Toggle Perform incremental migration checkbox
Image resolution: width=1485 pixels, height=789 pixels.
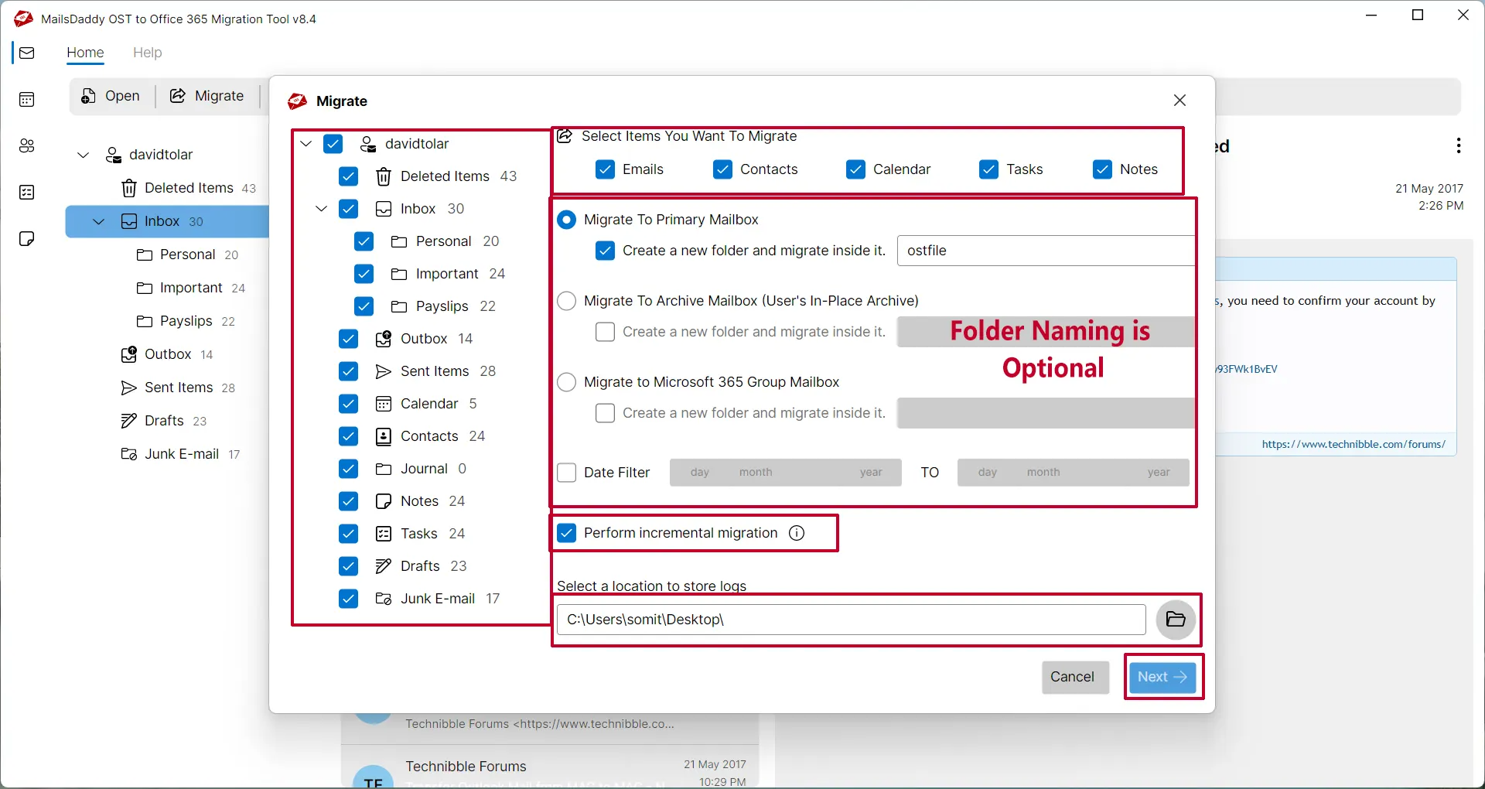point(567,533)
